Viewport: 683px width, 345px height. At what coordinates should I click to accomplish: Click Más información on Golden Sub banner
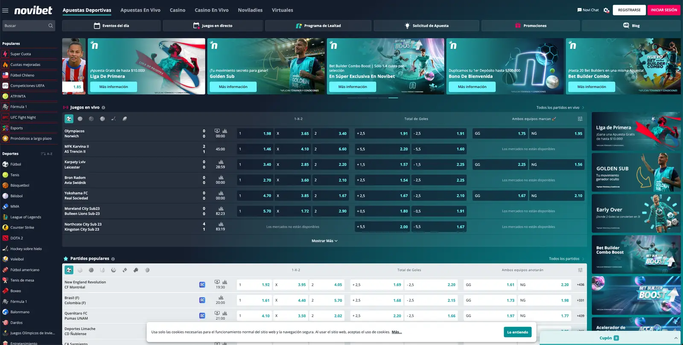click(x=233, y=87)
